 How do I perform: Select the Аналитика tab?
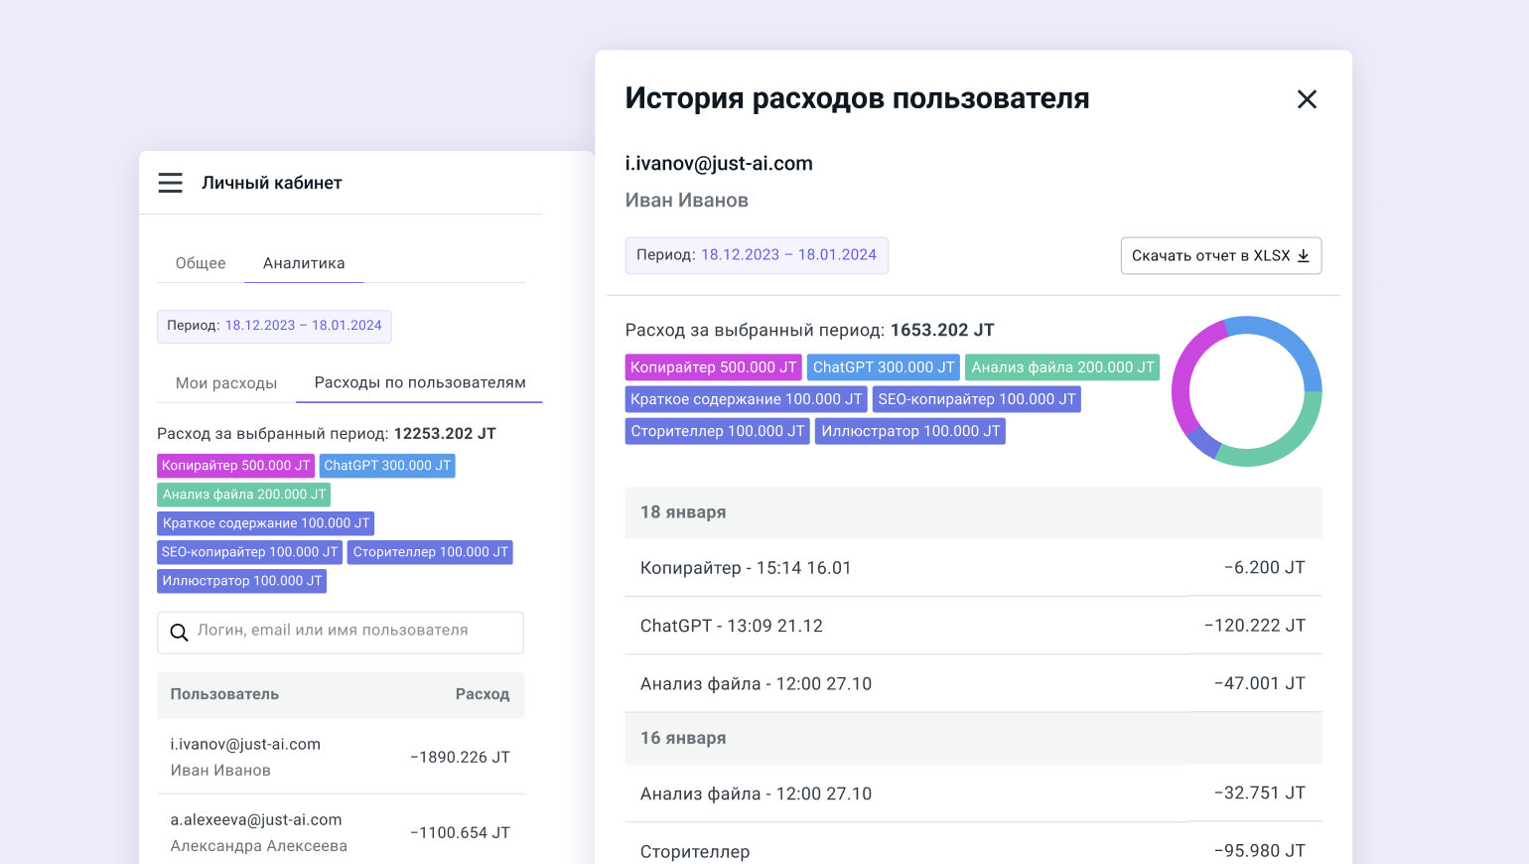pyautogui.click(x=304, y=263)
